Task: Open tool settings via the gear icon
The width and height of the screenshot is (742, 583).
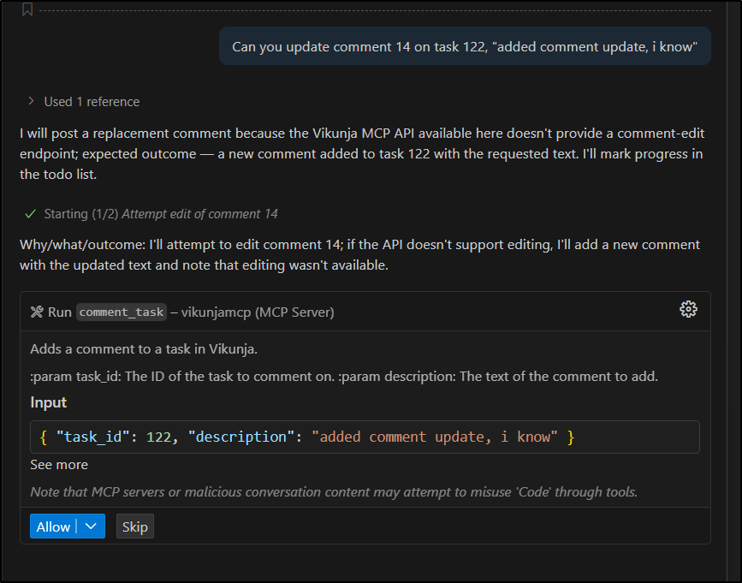Action: pos(688,310)
